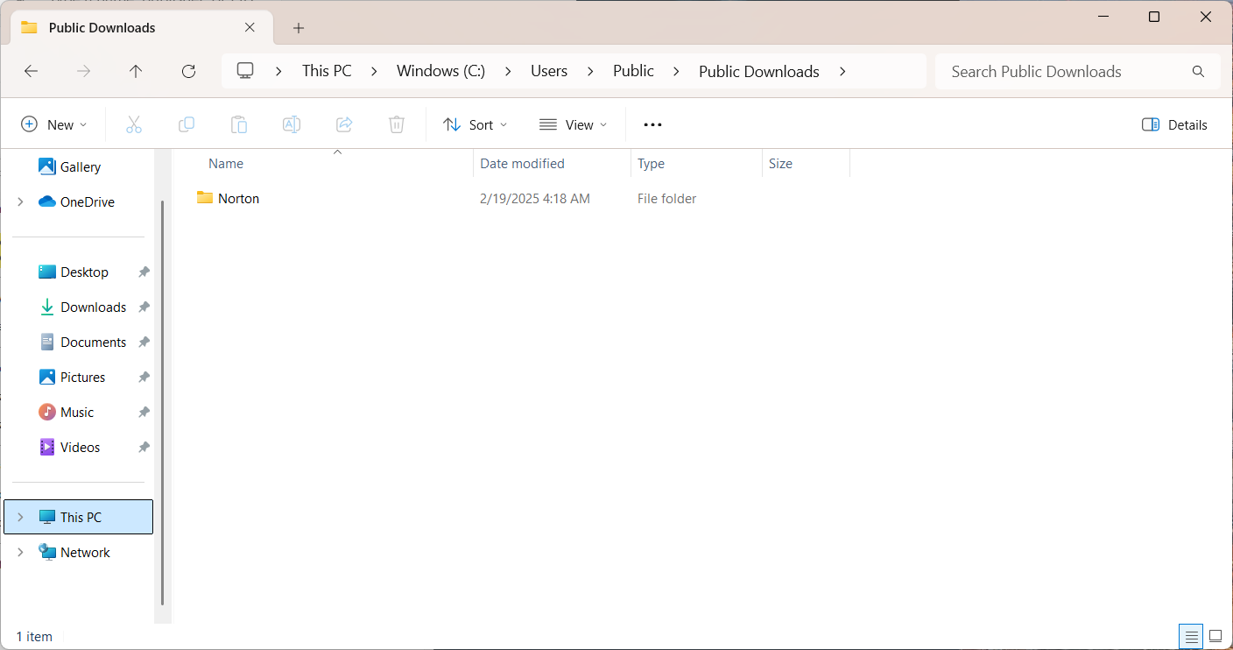Click the Back navigation arrow

pyautogui.click(x=32, y=72)
